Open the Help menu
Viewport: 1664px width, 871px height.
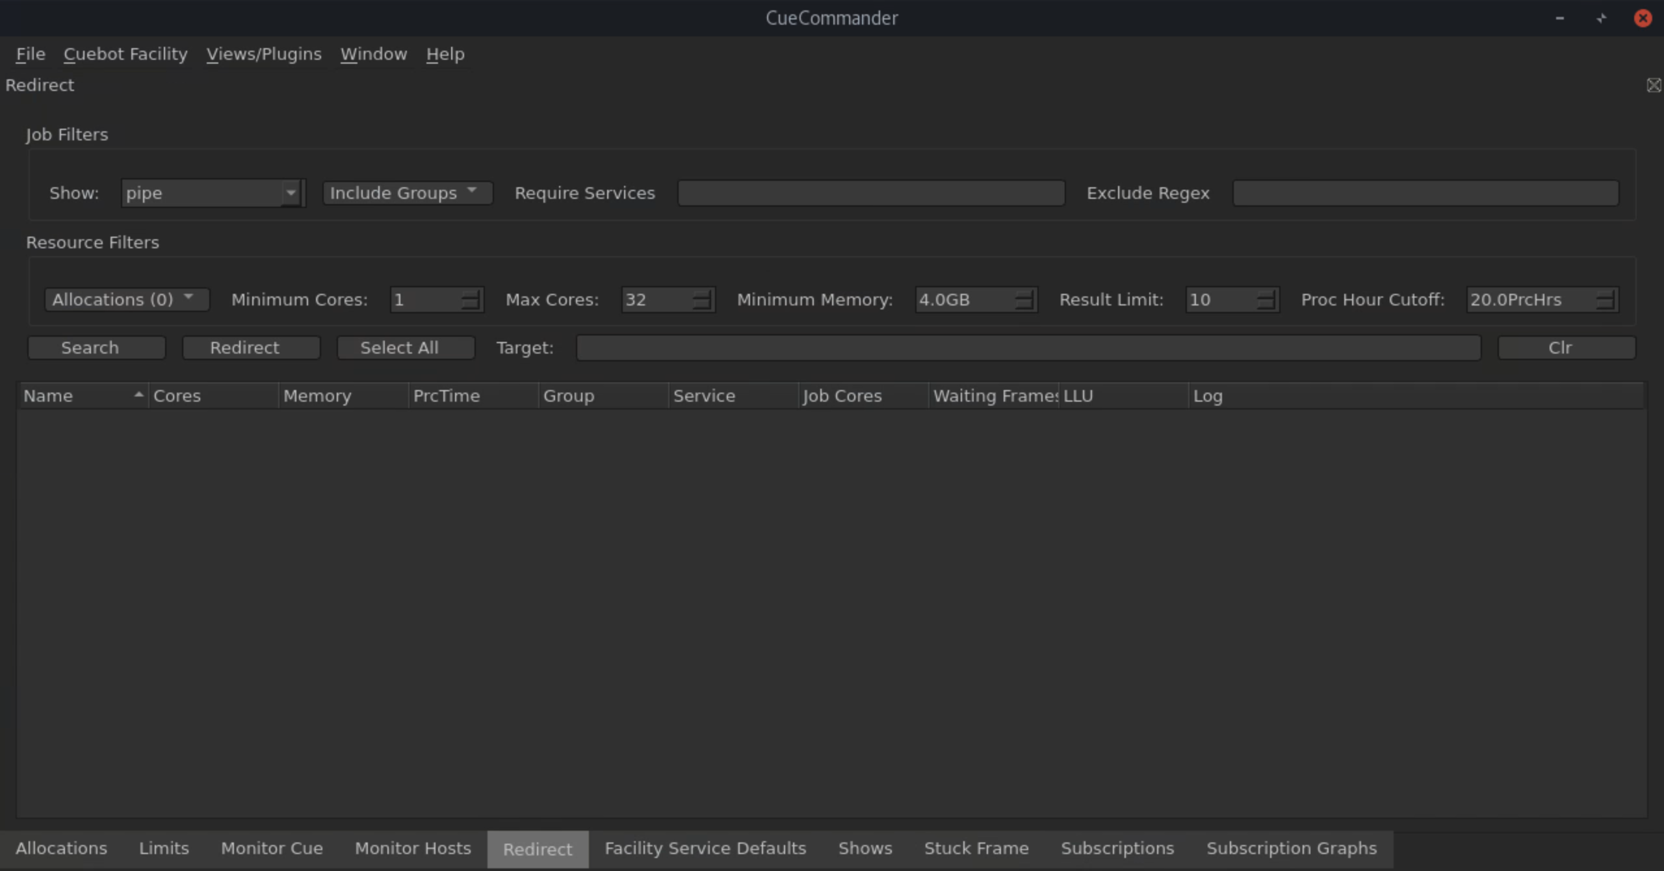(x=445, y=54)
